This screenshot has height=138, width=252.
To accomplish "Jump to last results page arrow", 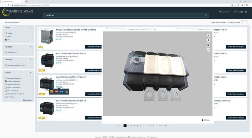I will coord(166,126).
